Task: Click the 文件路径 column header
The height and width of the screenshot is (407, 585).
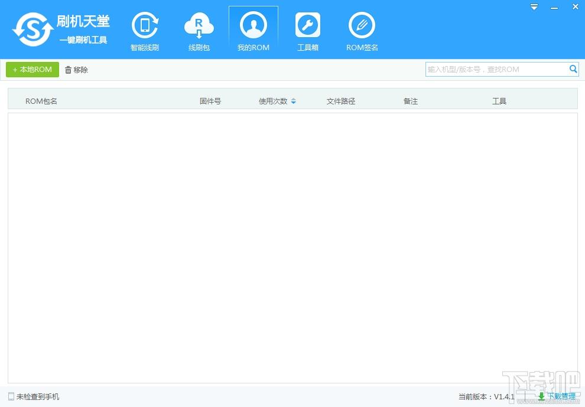Action: (341, 101)
